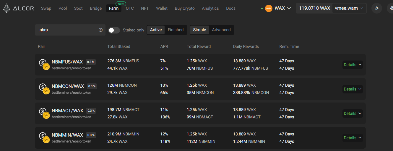
Task: Click the NBMMIN/WAX pair token icon
Action: [44, 137]
